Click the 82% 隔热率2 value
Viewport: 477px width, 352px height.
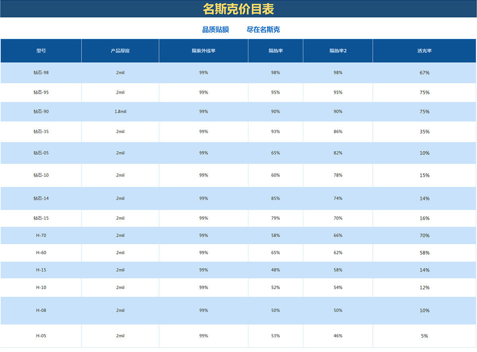338,153
